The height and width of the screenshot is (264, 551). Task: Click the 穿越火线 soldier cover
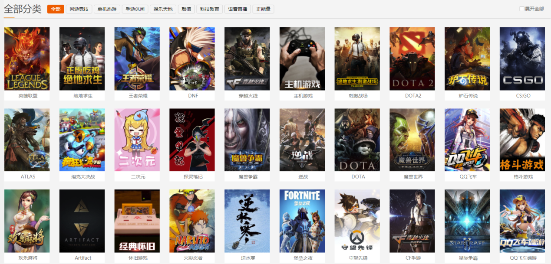(x=247, y=59)
